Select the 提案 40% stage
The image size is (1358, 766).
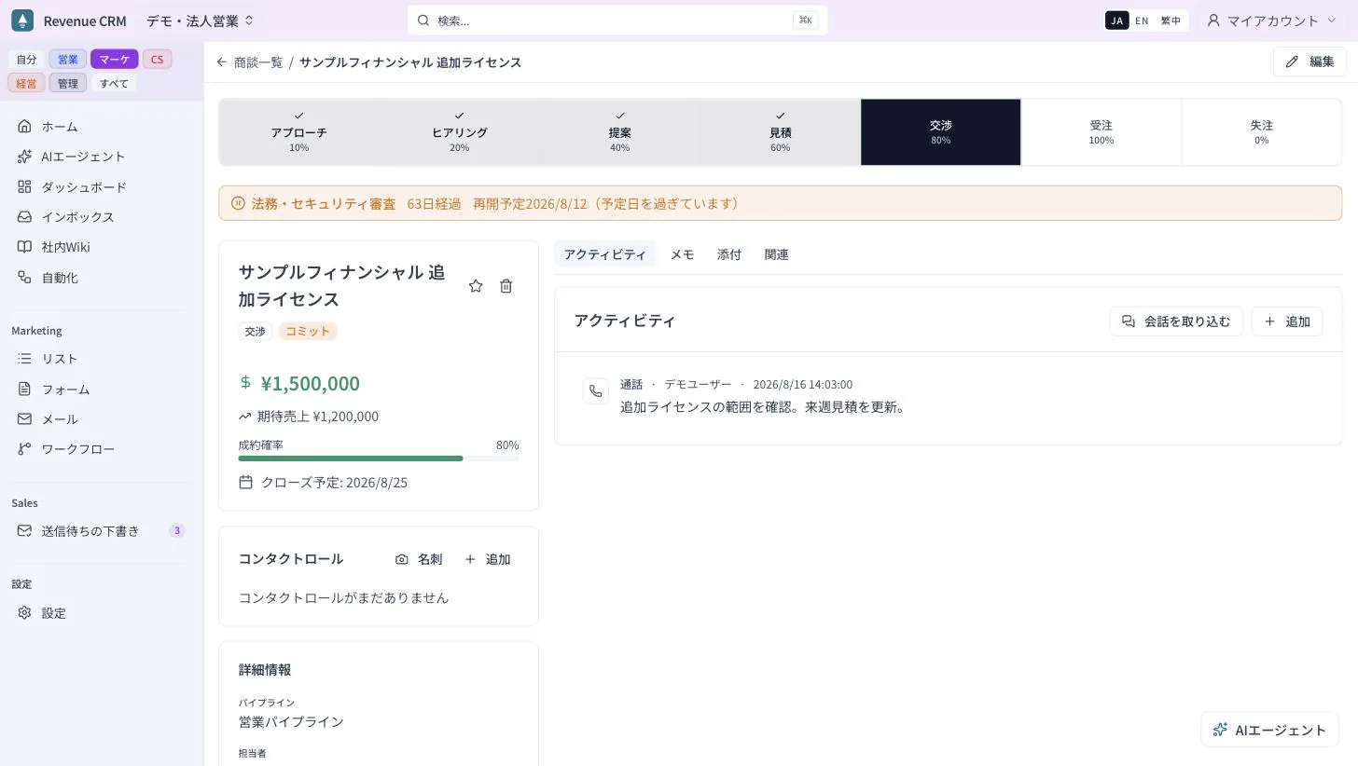[x=620, y=132]
